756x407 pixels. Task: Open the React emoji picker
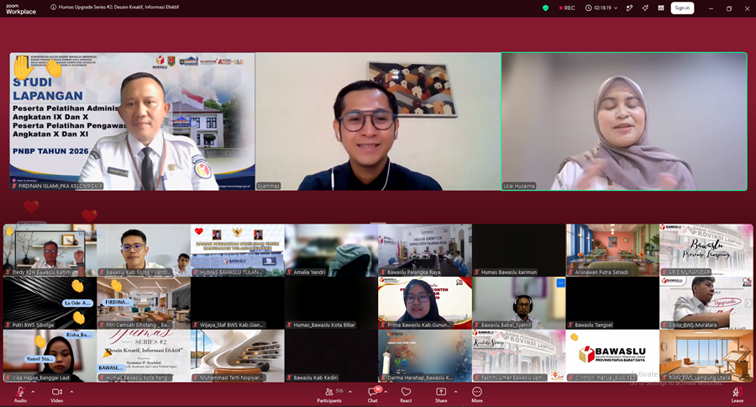coord(406,395)
